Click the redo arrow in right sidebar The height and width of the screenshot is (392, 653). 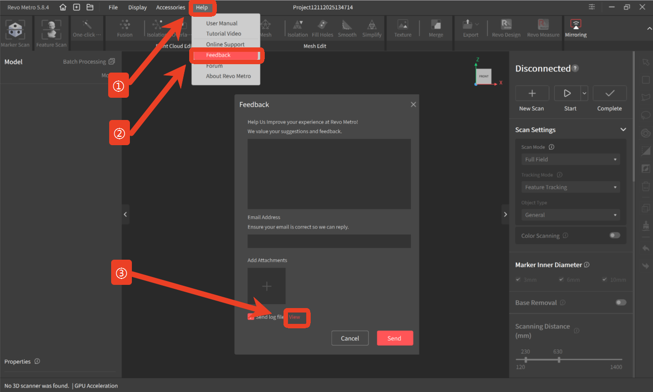coord(646,266)
